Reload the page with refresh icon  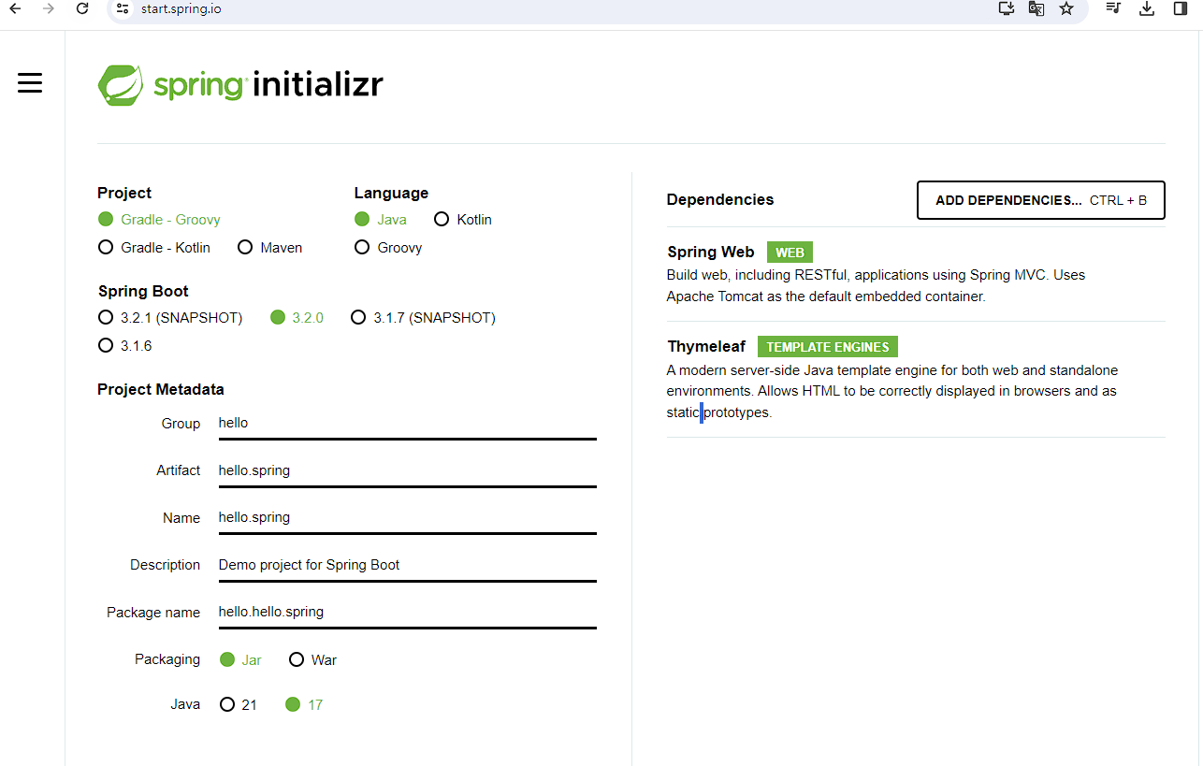[x=82, y=8]
